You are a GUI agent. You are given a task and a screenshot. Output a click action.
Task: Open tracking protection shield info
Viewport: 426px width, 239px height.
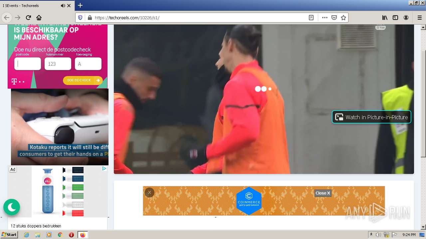pos(80,18)
